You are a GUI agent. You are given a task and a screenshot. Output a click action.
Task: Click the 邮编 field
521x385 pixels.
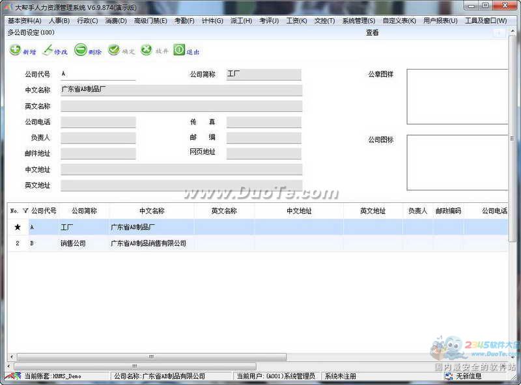[x=264, y=138]
